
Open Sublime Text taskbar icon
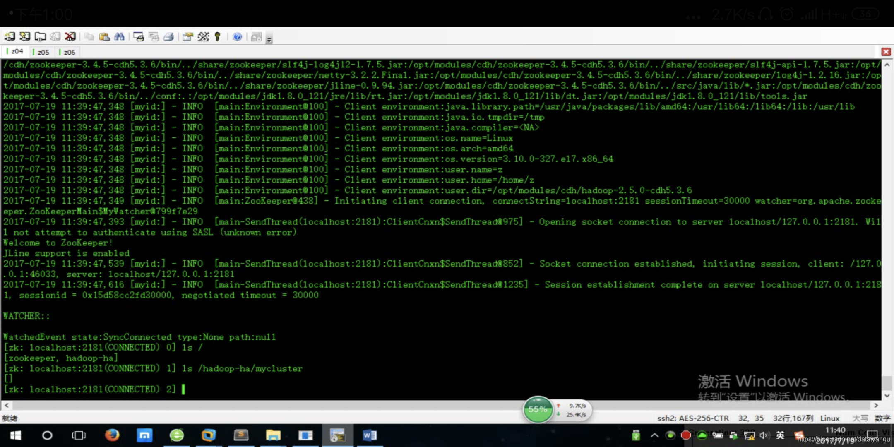241,435
